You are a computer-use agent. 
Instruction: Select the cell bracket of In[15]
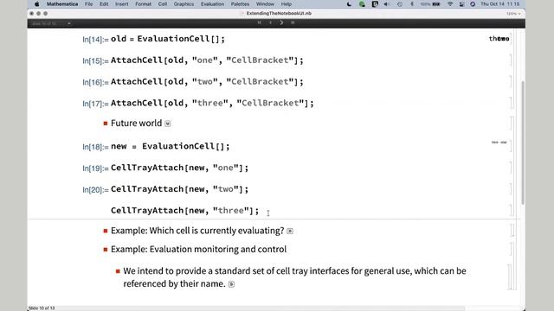[512, 60]
